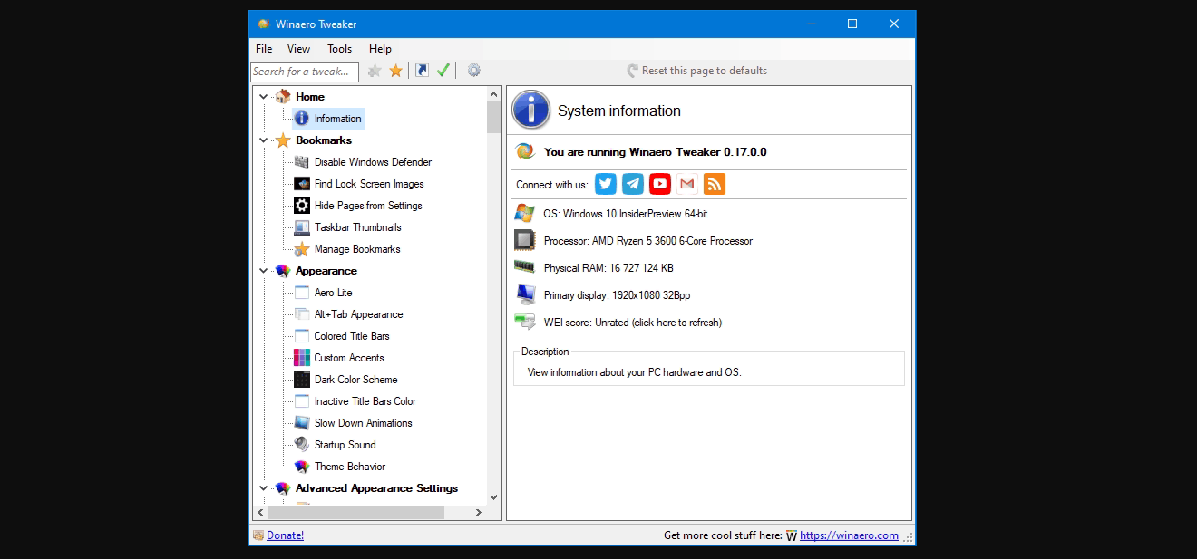
Task: Click the Home house icon in tree
Action: point(283,96)
